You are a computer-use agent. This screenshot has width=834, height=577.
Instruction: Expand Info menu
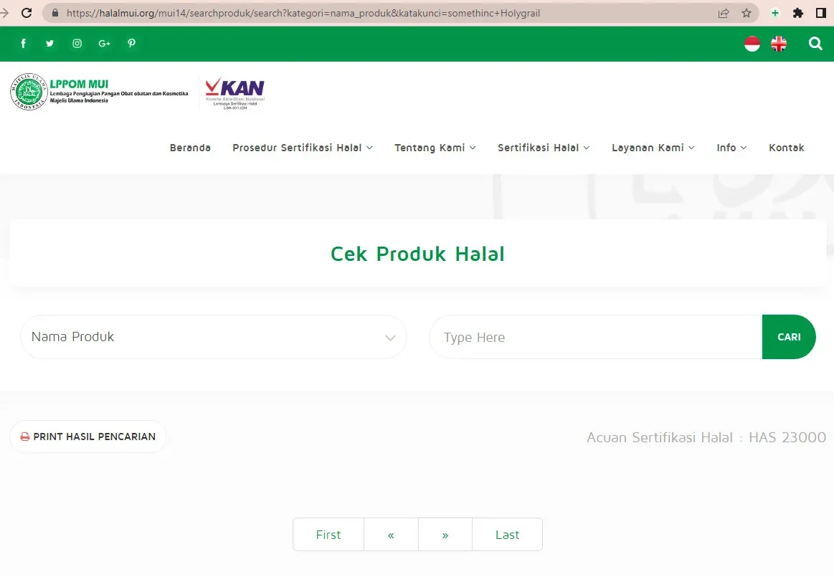pos(731,148)
